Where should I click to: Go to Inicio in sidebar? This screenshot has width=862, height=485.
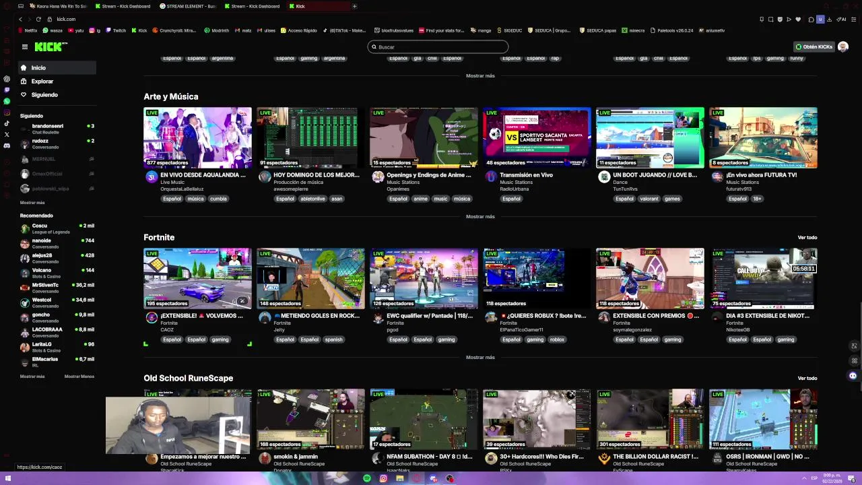[57, 67]
